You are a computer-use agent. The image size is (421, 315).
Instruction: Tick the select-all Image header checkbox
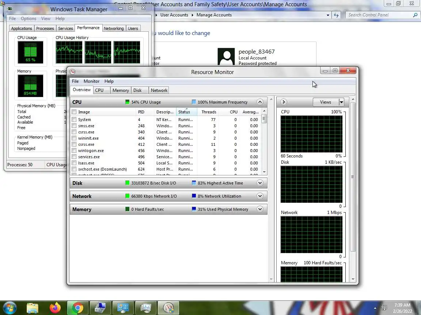click(x=74, y=112)
